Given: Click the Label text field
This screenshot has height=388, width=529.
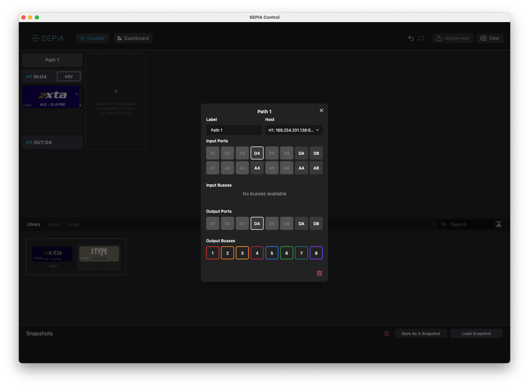Looking at the screenshot, I should click(x=234, y=130).
